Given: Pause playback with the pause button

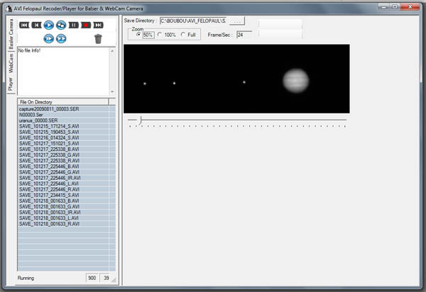Looking at the screenshot, I should [x=74, y=26].
